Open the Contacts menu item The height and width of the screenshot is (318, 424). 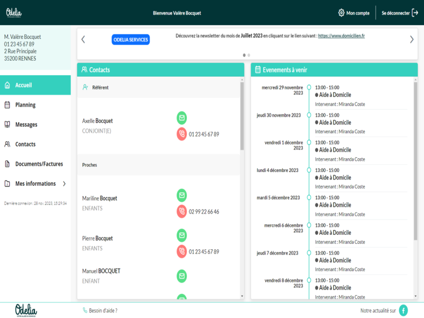(x=36, y=144)
